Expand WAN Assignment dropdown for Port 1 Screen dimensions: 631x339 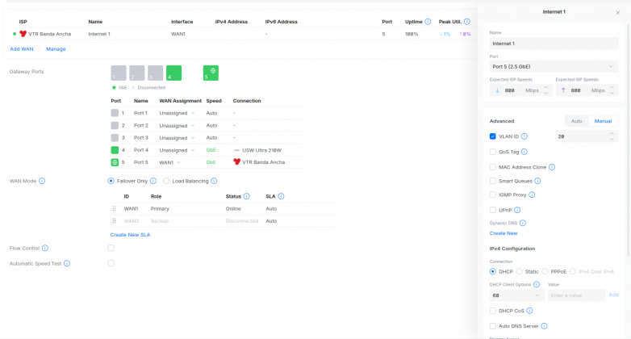(177, 113)
